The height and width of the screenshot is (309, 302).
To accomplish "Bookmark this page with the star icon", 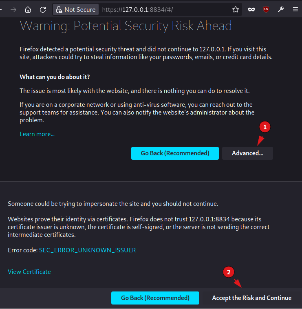I will pos(235,9).
